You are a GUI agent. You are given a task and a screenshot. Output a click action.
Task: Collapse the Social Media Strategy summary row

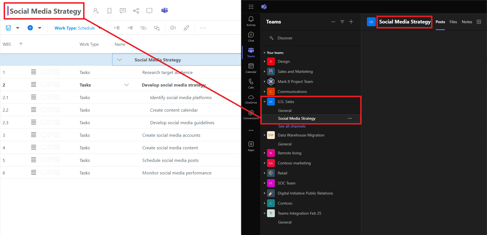pyautogui.click(x=120, y=60)
